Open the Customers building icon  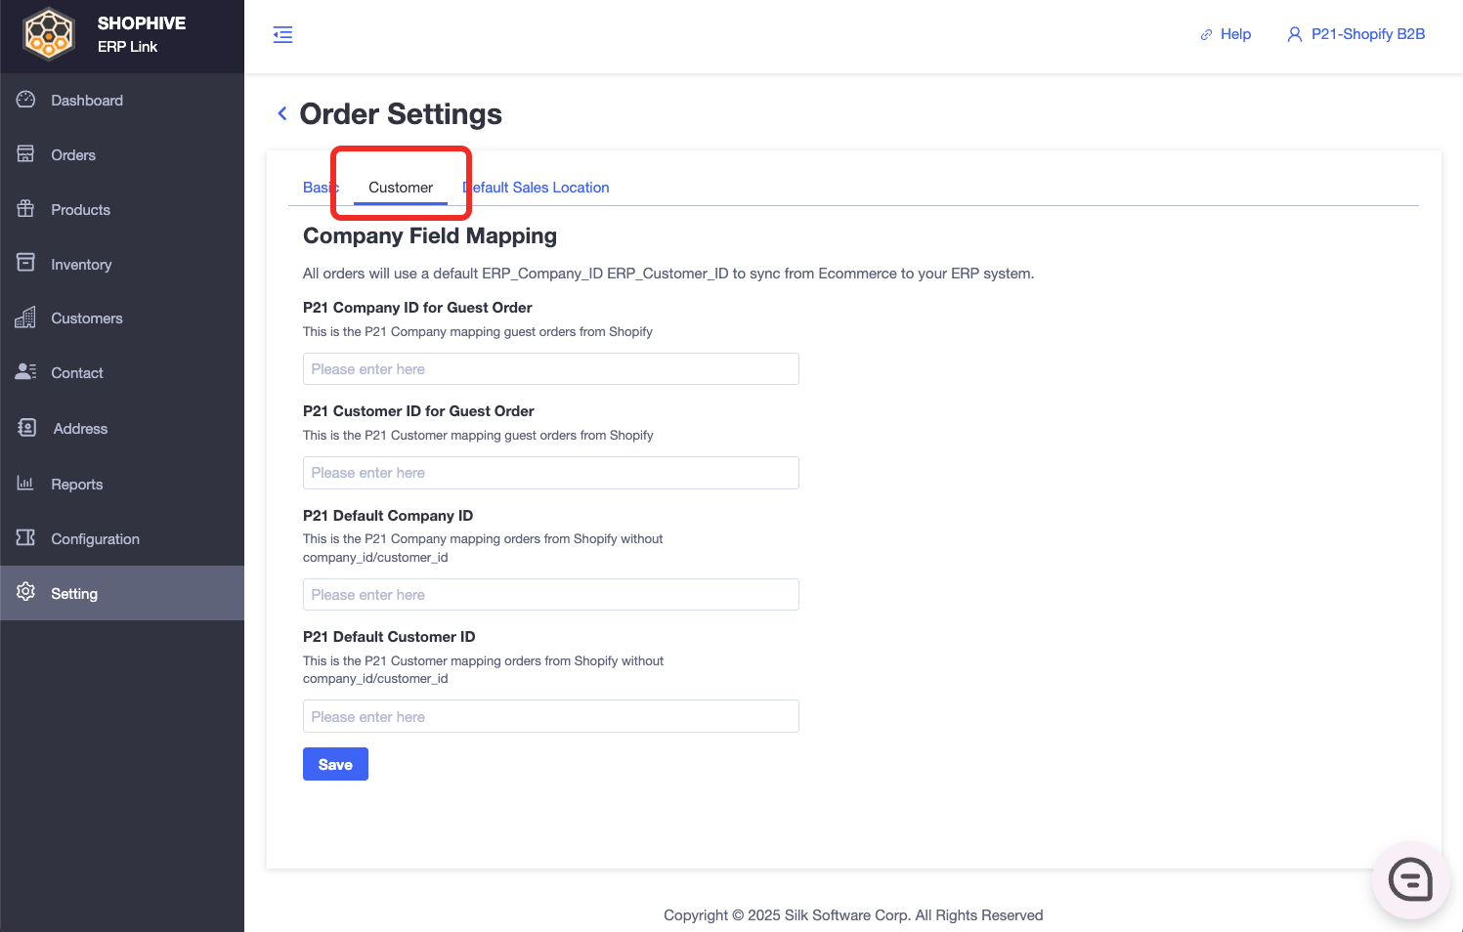click(26, 318)
